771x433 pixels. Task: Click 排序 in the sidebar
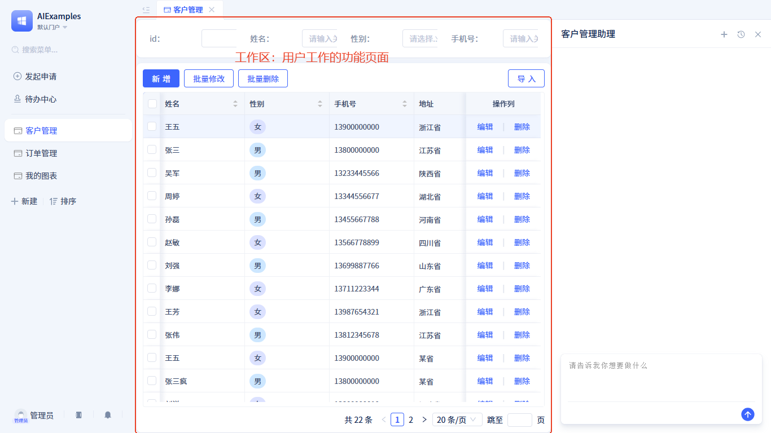(63, 201)
